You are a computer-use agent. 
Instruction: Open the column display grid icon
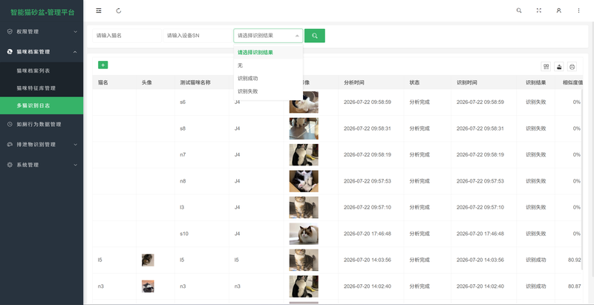pyautogui.click(x=546, y=67)
